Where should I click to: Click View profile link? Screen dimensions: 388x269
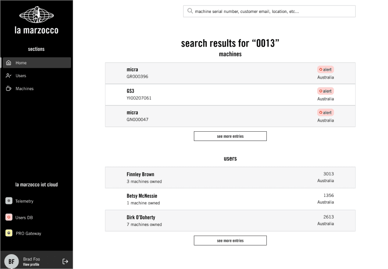click(x=31, y=264)
